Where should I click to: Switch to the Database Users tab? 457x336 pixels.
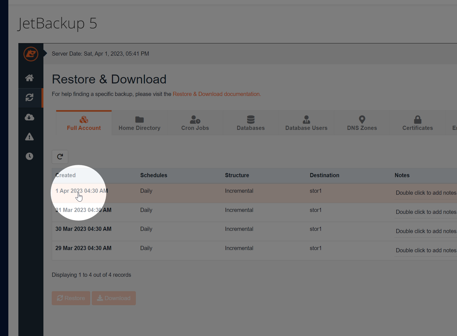coord(306,123)
